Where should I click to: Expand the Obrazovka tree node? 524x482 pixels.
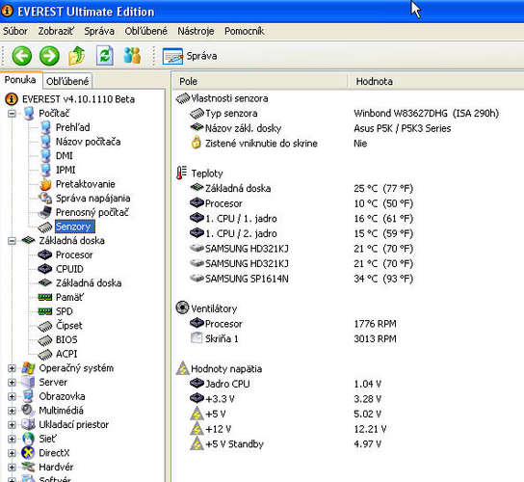[x=12, y=396]
